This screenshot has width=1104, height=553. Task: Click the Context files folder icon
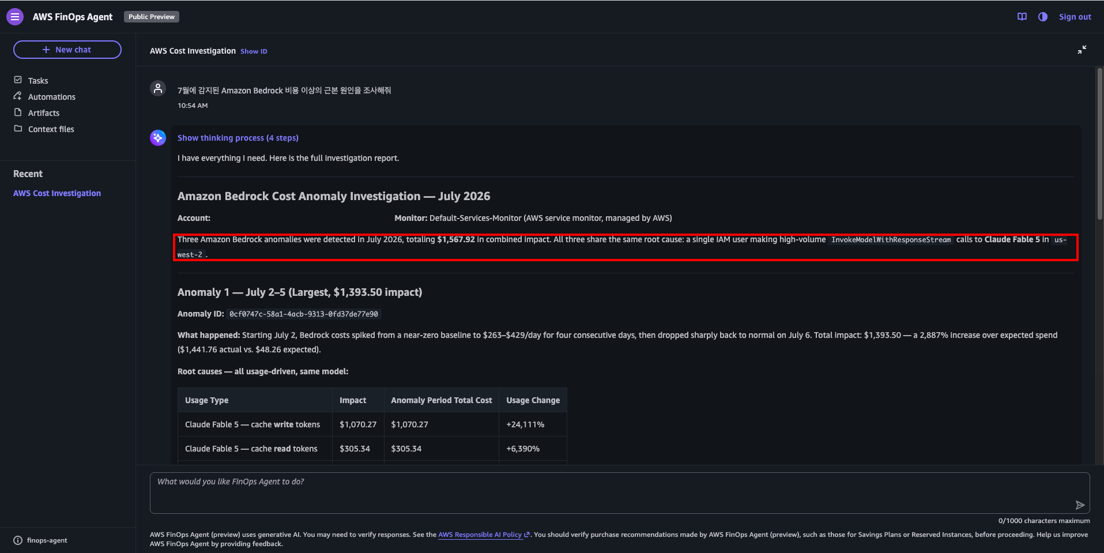[18, 129]
